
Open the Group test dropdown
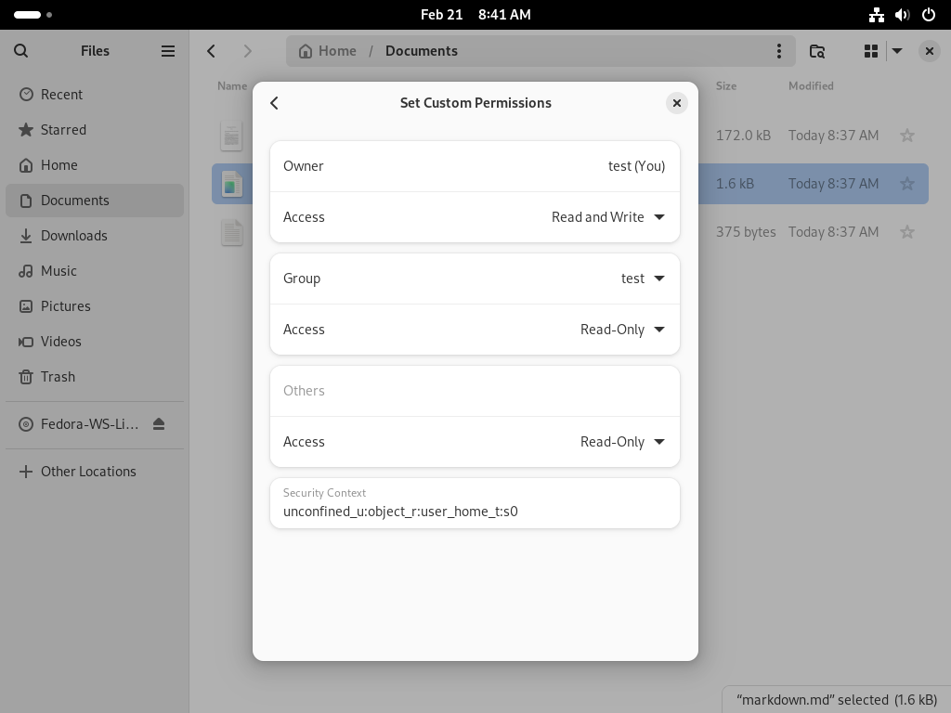click(643, 279)
